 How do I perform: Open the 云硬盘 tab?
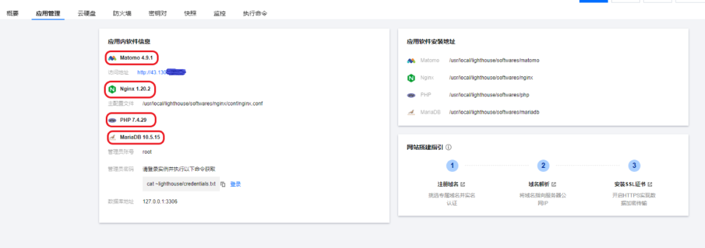tap(86, 14)
